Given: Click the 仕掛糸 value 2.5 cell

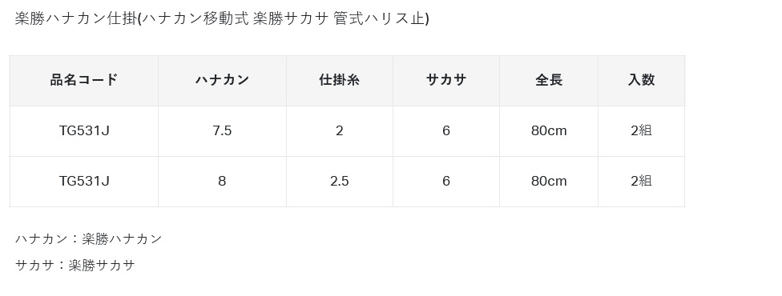Looking at the screenshot, I should (x=340, y=182).
